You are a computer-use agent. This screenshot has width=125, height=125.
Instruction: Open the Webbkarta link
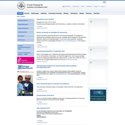pyautogui.click(x=89, y=7)
